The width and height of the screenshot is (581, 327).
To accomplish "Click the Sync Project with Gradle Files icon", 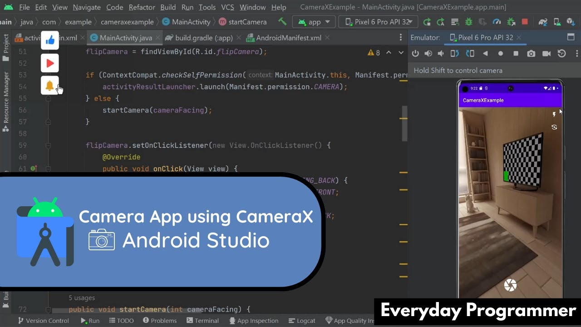I will click(543, 22).
